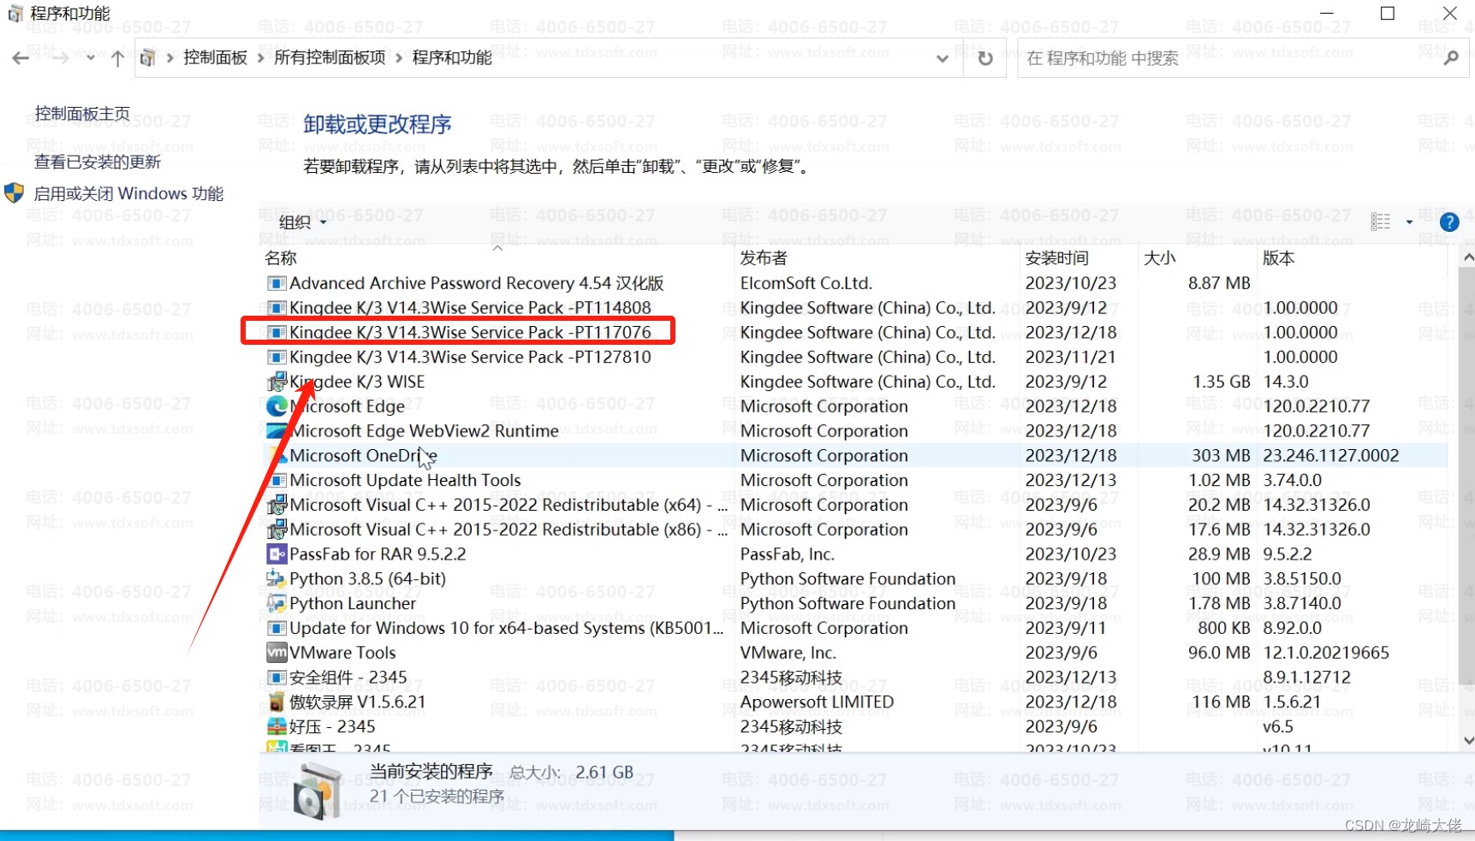
Task: Open the 所有控制面板项 breadcrumb
Action: point(330,58)
